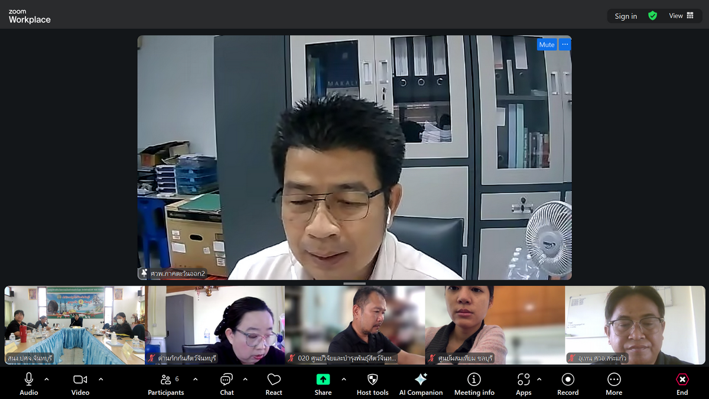Select the ศูนย์ผสมเทียม ชลบุรี participant thumbnail
The width and height of the screenshot is (709, 399).
pyautogui.click(x=495, y=325)
